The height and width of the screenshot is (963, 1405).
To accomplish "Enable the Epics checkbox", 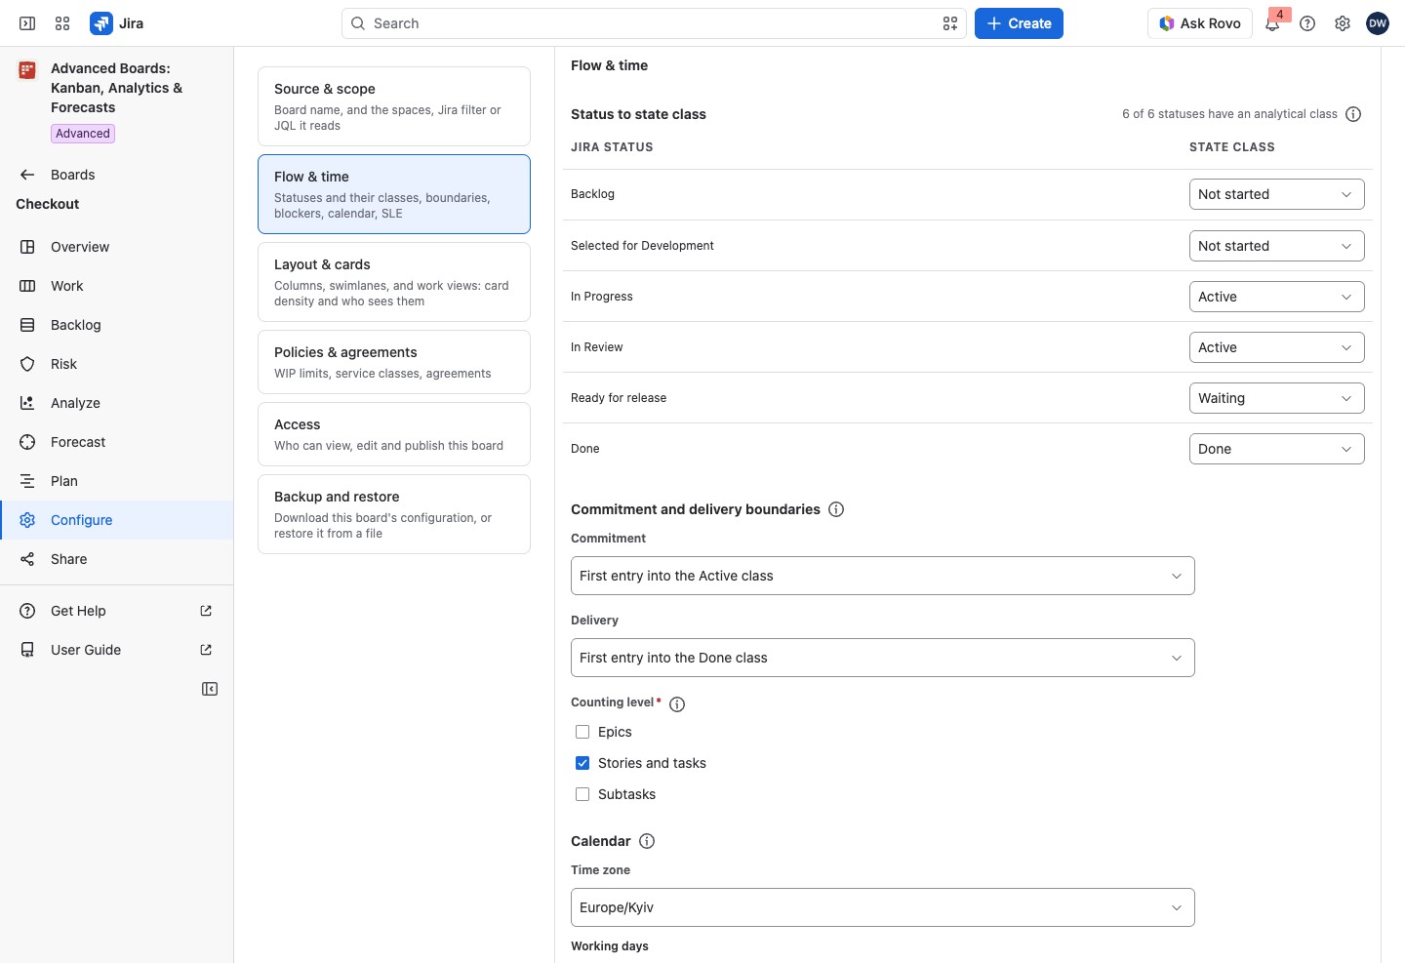I will click(582, 732).
